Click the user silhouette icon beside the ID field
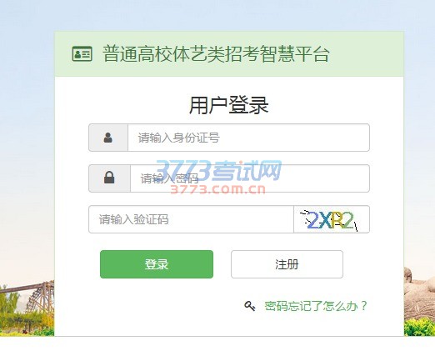435x351 pixels. (x=108, y=138)
